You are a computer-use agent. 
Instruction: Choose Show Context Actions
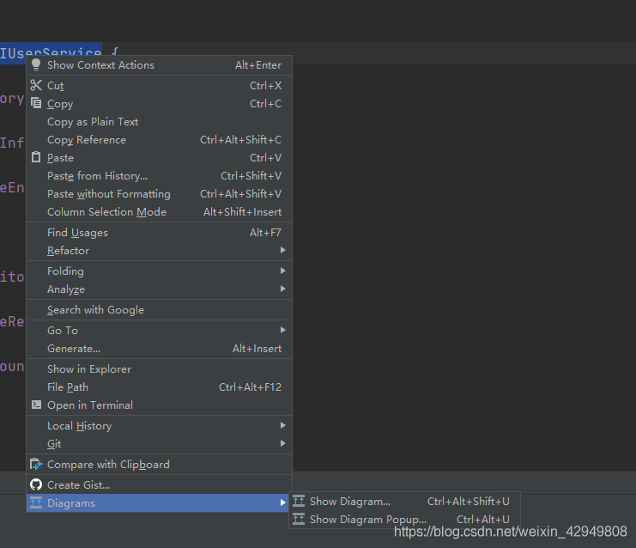(159, 65)
